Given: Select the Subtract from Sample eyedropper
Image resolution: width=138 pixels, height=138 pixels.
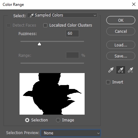Looking at the screenshot, I should click(x=131, y=70).
